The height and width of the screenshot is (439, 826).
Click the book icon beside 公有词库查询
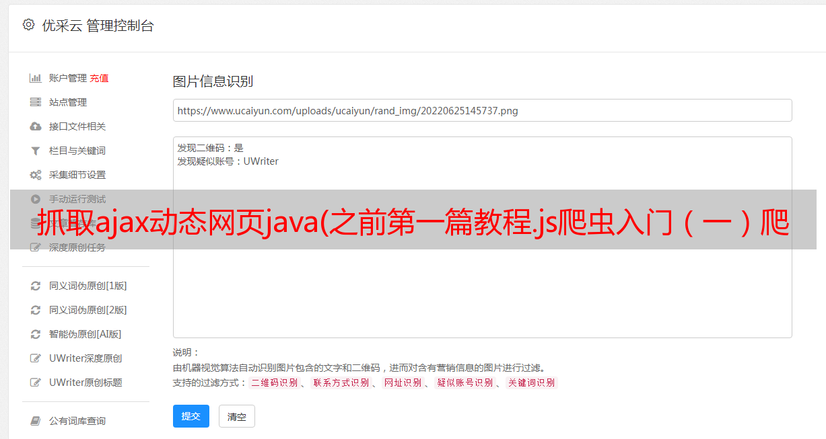click(36, 421)
